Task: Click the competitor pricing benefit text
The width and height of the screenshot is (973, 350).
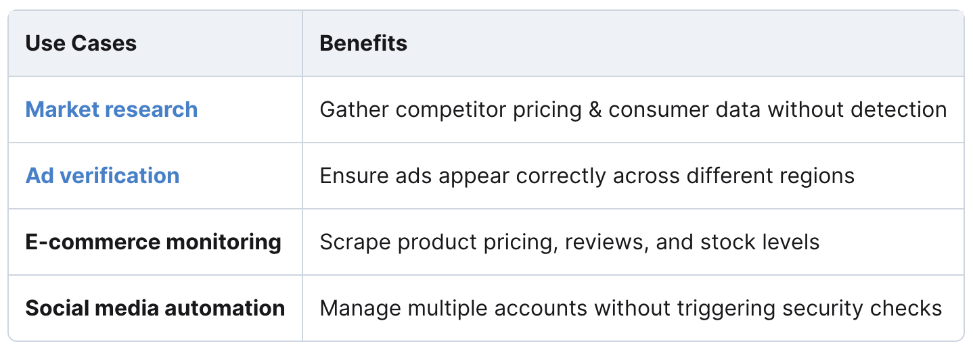Action: [x=633, y=109]
